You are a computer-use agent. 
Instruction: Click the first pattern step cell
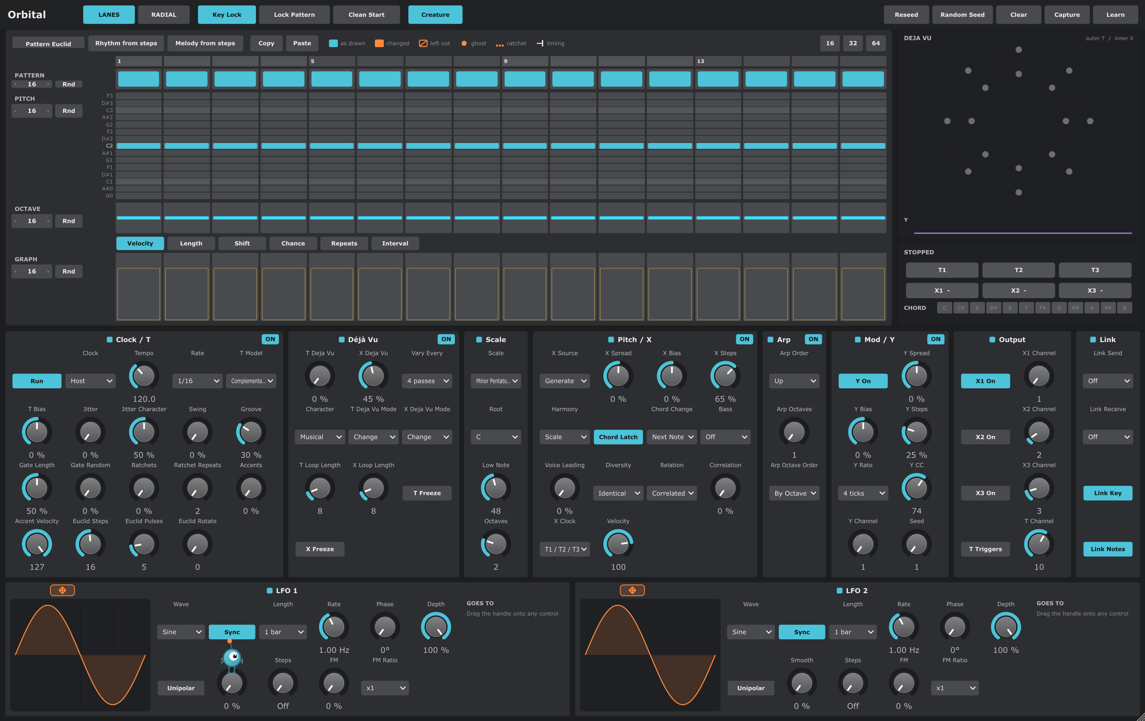138,79
